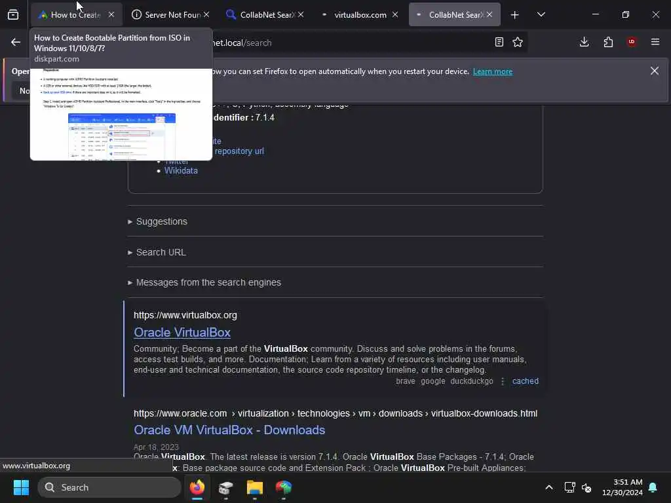Close the first CollabNet SearX tab

[301, 14]
